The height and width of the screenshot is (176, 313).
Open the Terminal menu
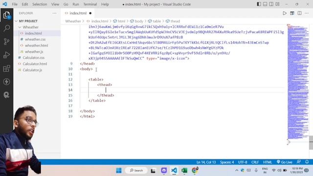click(90, 4)
